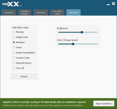Open the Fan Health Check tab
This screenshot has height=109, width=117.
[57, 13]
